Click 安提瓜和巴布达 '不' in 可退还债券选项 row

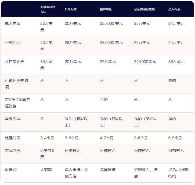(x=42, y=81)
